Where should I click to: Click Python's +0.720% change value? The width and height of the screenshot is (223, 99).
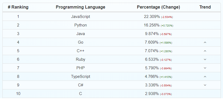tap(167, 26)
